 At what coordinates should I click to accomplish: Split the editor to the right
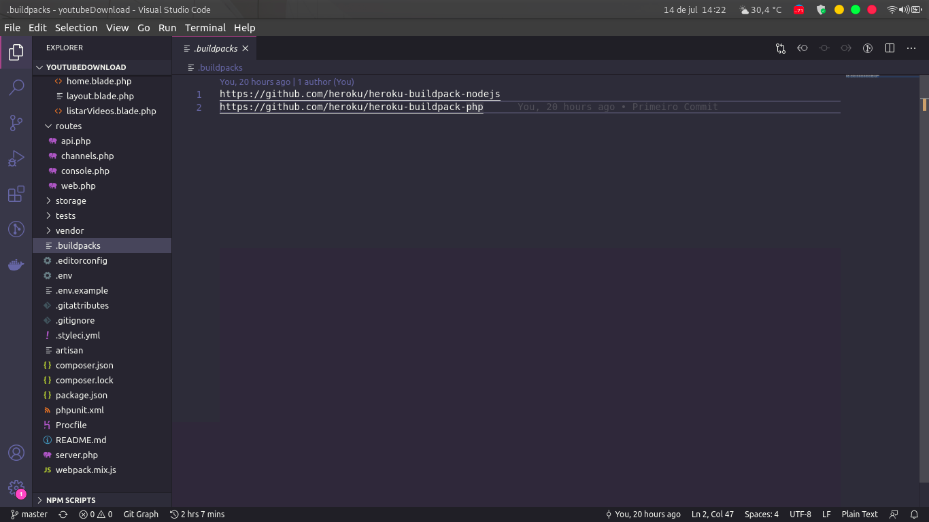890,48
